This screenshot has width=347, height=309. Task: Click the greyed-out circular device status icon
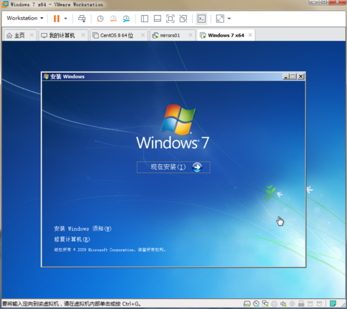(x=292, y=304)
